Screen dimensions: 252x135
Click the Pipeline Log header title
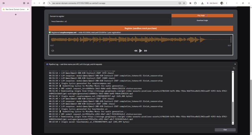click(75, 64)
